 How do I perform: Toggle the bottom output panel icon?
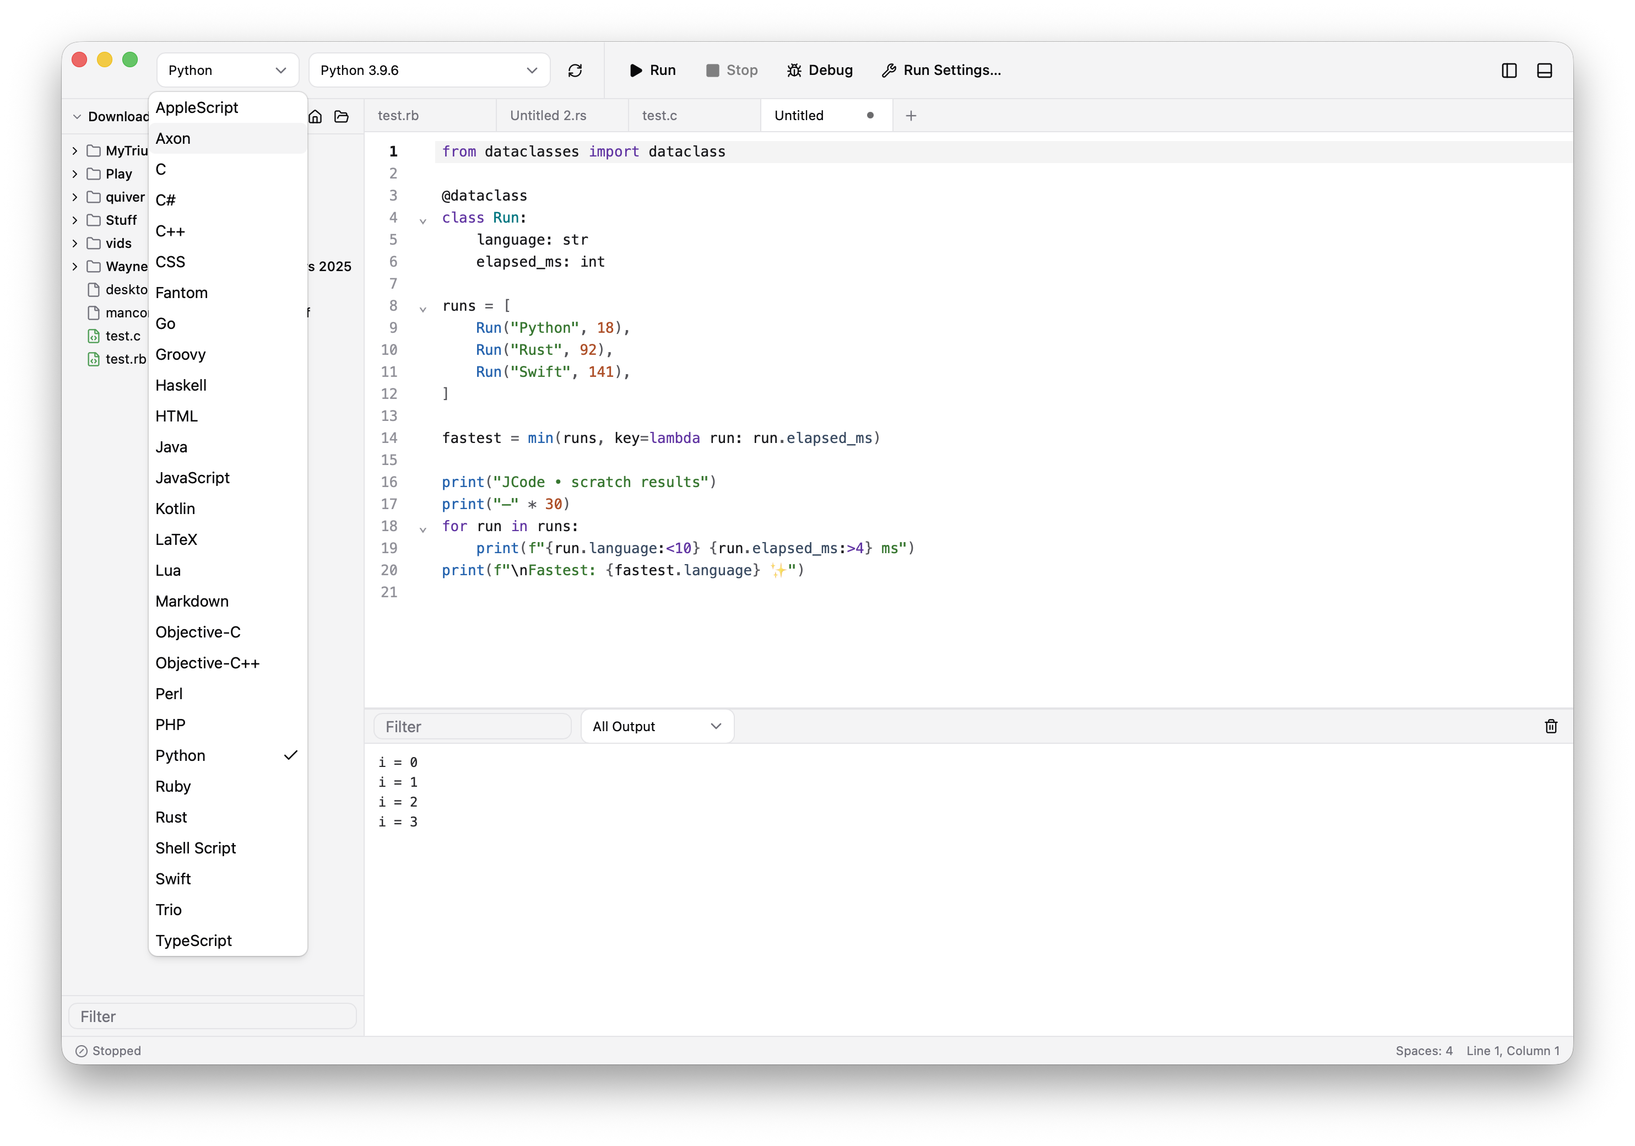(1544, 71)
